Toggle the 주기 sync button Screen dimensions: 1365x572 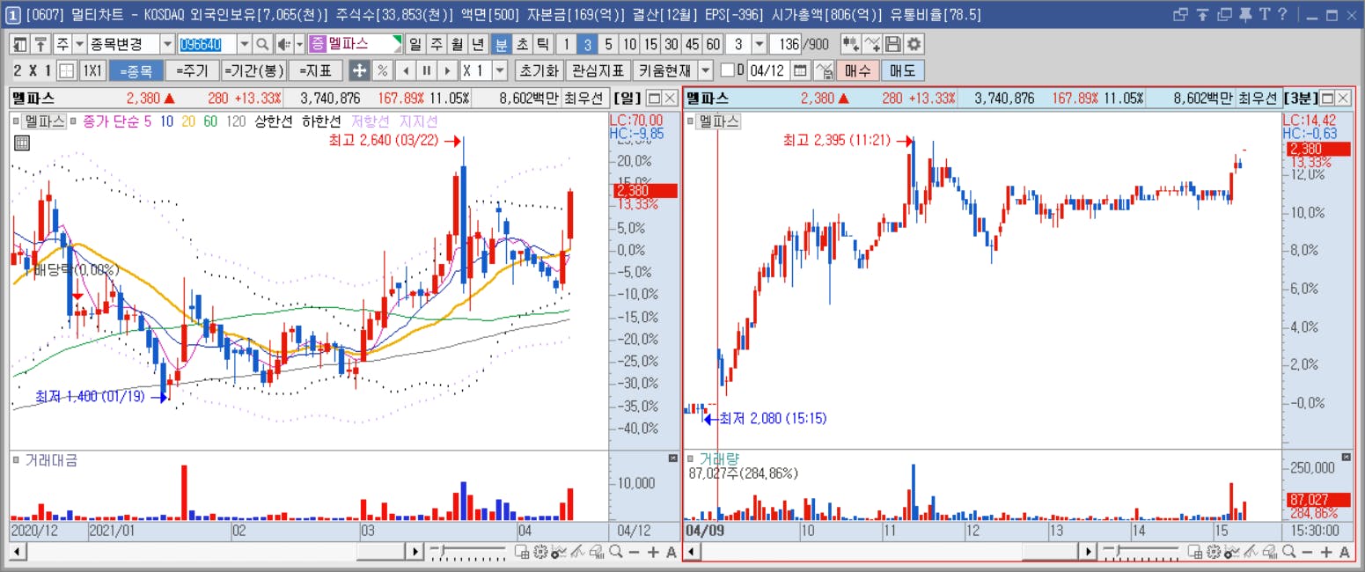point(191,71)
